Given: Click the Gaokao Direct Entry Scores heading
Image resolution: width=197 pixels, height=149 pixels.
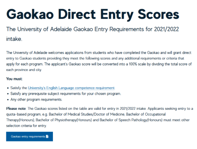Looking at the screenshot, I should tap(93, 14).
